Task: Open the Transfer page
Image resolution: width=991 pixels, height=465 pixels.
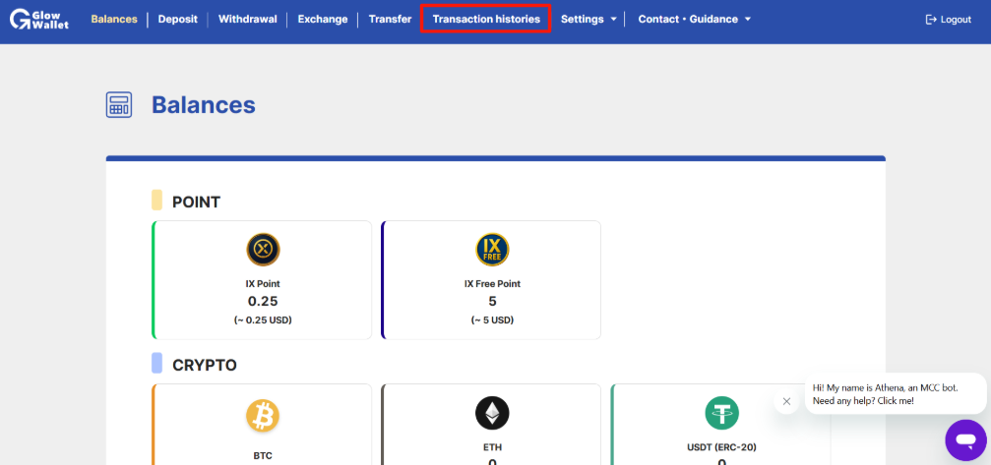Action: coord(390,19)
